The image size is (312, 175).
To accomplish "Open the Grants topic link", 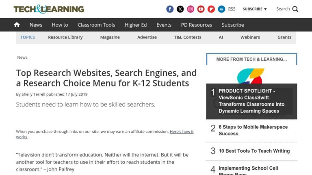I will coord(284,37).
